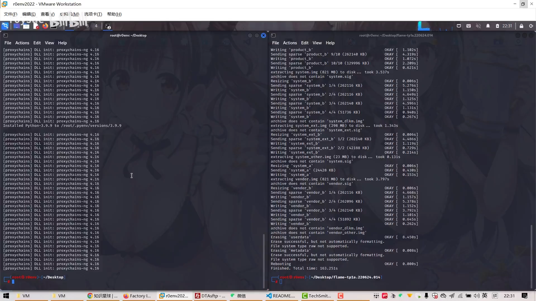Click the terminal icon in left window titlebar
The height and width of the screenshot is (301, 536).
pos(6,35)
